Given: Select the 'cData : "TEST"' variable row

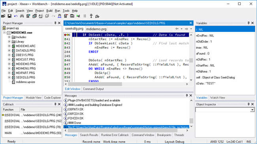Looking at the screenshot, I should tap(225, 83).
